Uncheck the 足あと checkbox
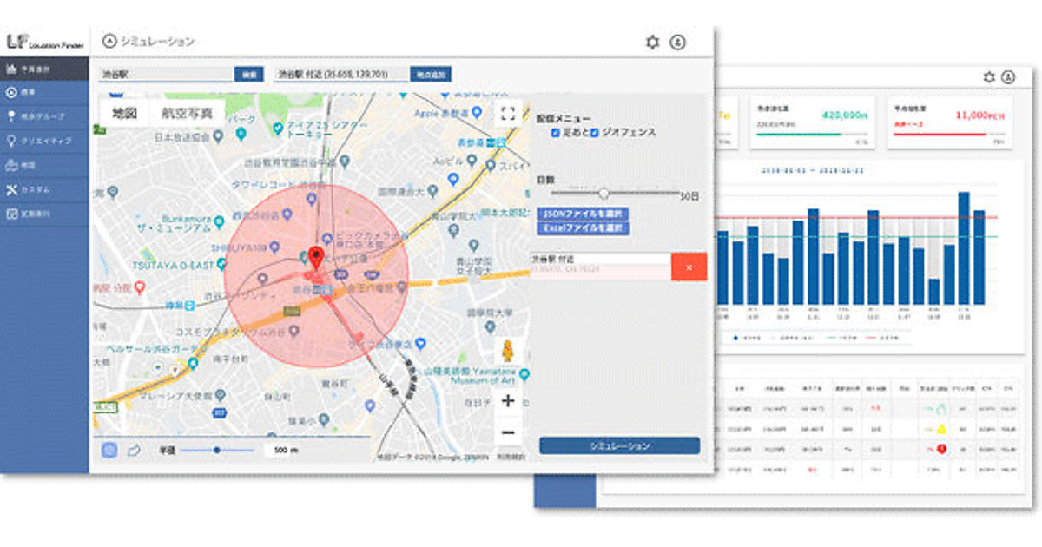The image size is (1042, 547). [556, 133]
